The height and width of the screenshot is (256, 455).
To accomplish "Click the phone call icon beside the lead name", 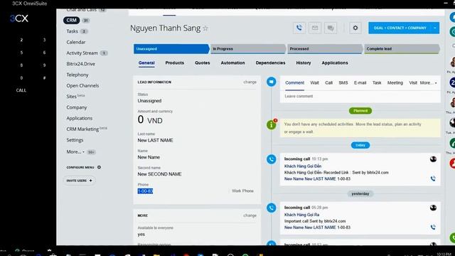I will pos(299,28).
